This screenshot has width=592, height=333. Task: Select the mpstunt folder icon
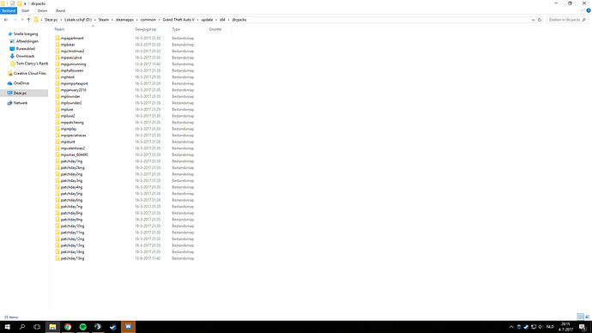57,142
